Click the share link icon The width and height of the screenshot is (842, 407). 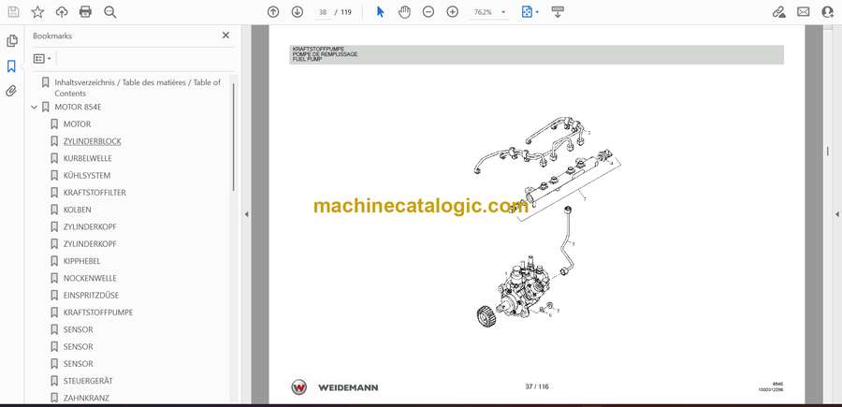[778, 12]
